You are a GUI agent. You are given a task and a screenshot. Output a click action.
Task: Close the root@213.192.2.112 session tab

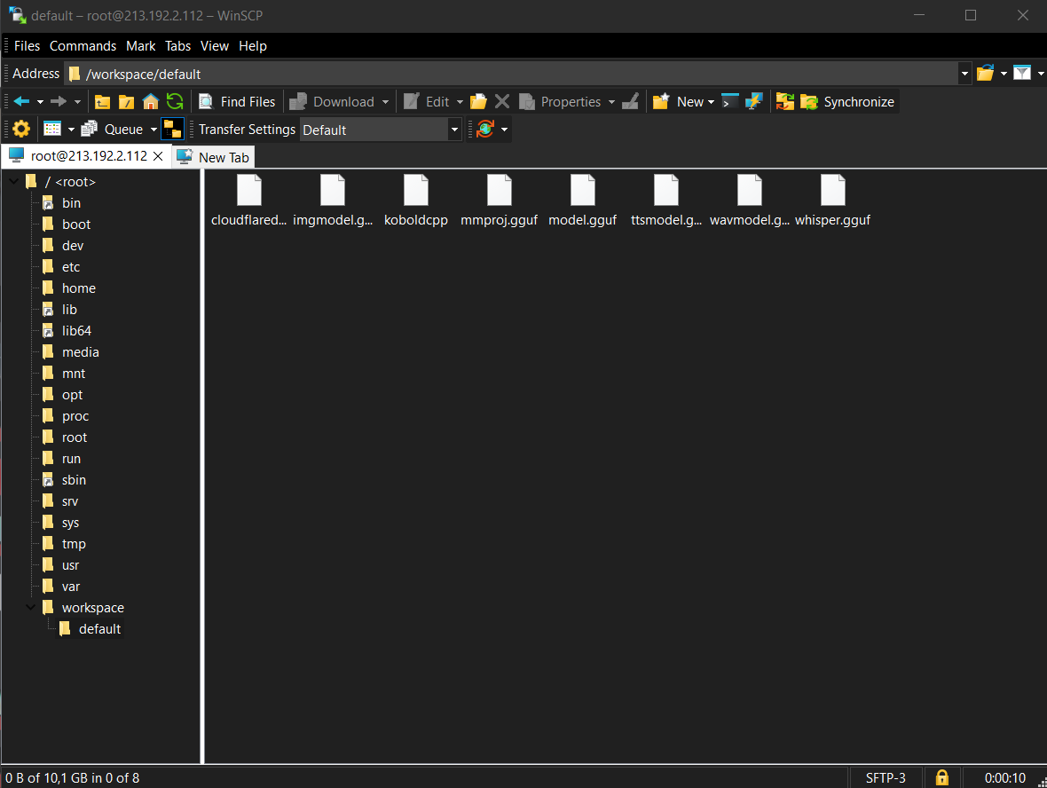click(x=158, y=156)
